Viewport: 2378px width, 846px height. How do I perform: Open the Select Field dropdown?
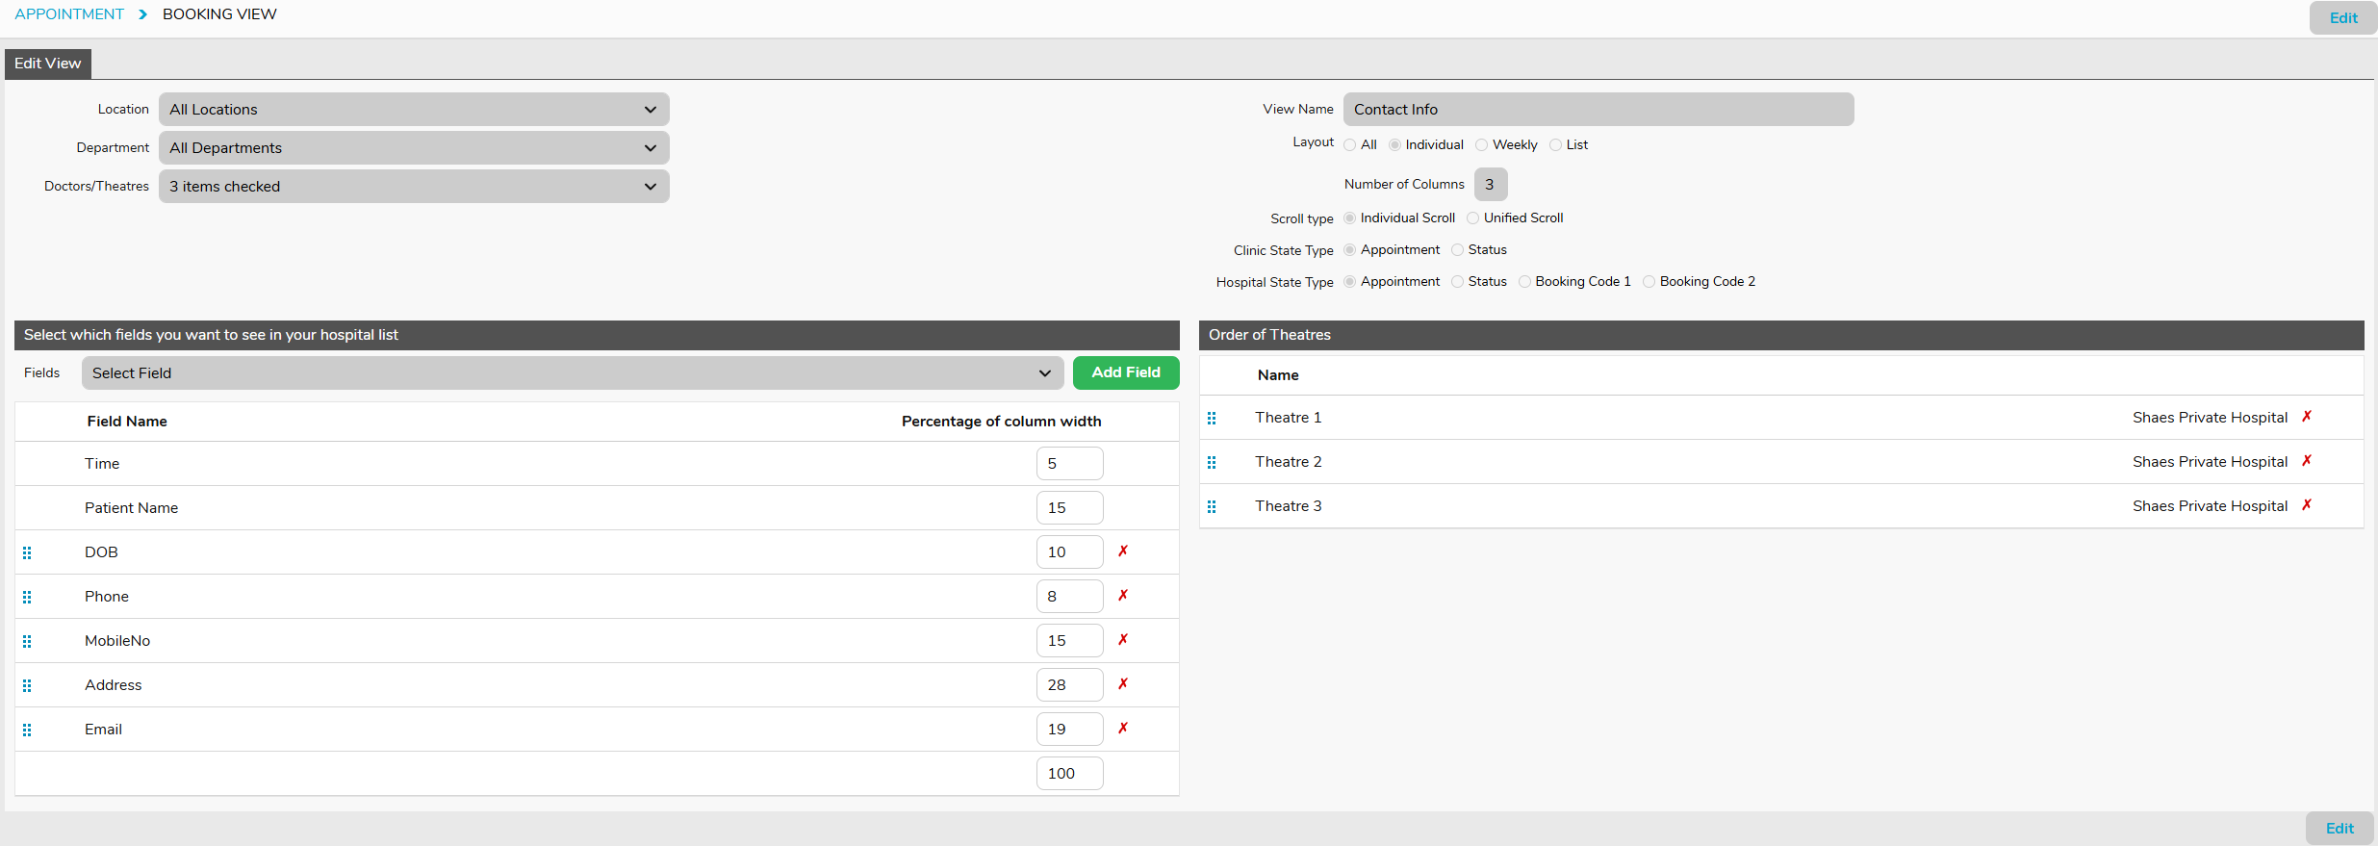coord(572,373)
